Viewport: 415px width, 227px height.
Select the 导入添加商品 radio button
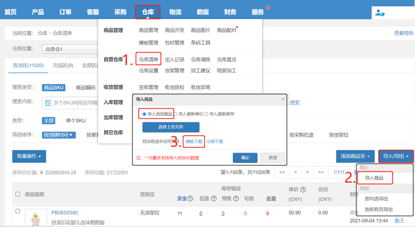144,114
